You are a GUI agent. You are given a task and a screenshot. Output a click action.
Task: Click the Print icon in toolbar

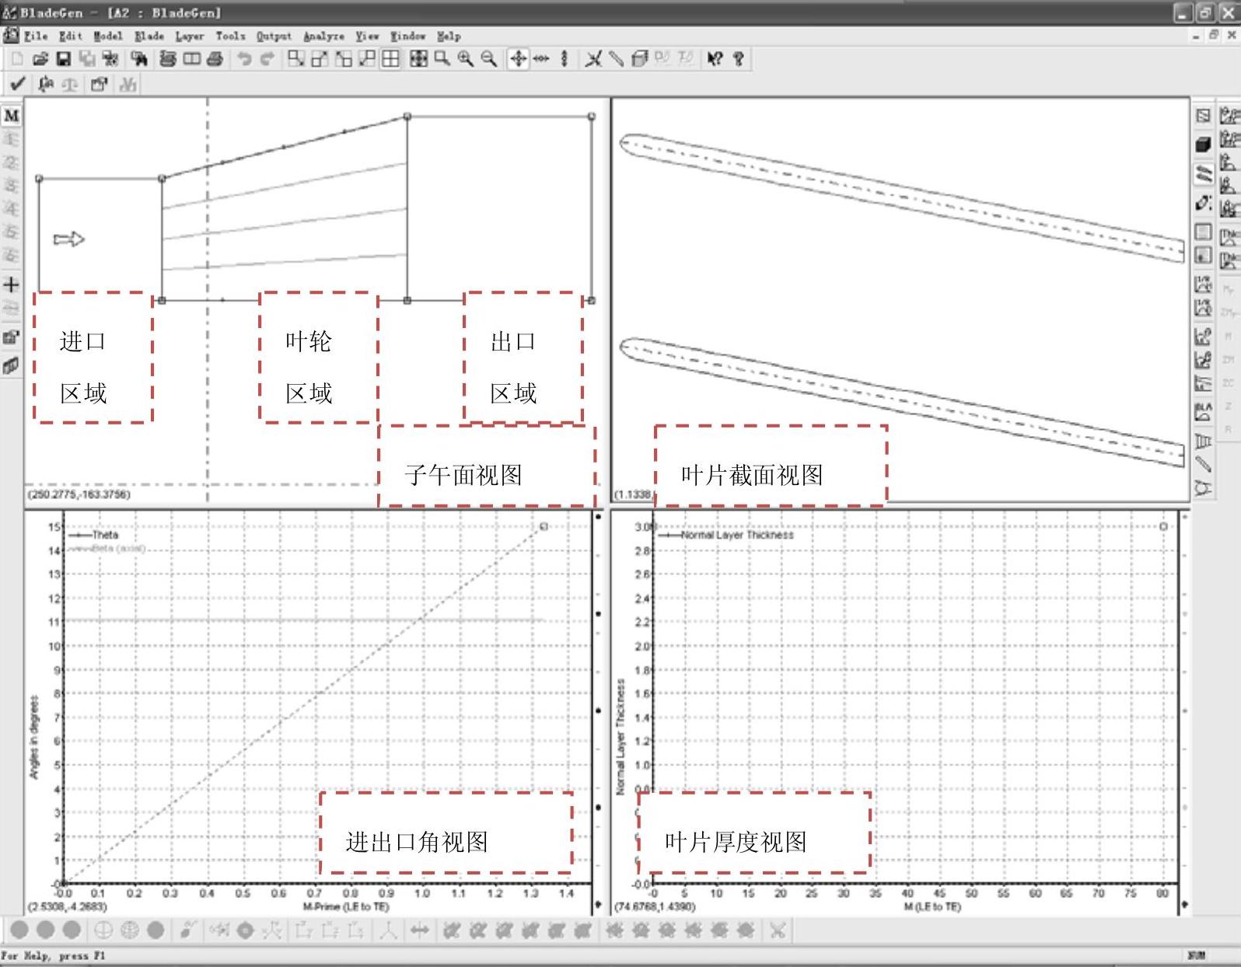pyautogui.click(x=215, y=59)
